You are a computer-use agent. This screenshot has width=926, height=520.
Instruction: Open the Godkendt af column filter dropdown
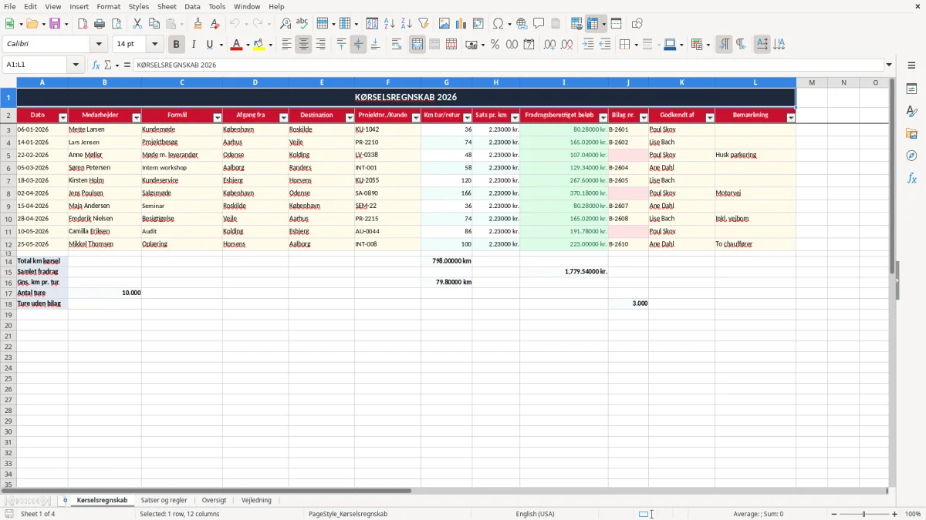(x=710, y=118)
